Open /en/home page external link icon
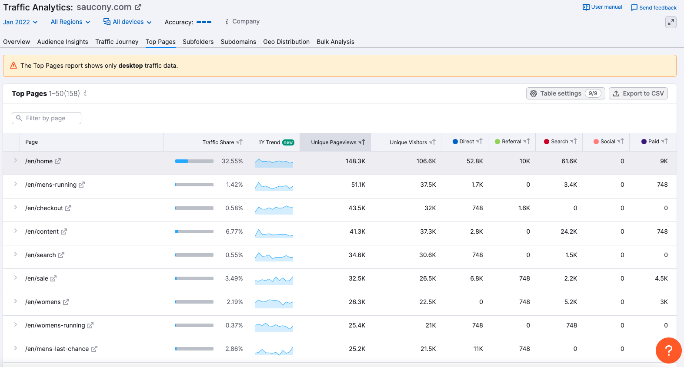The image size is (684, 367). pos(58,161)
